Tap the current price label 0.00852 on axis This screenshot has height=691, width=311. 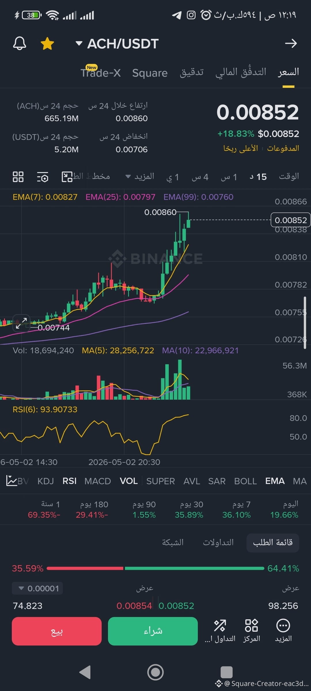click(x=291, y=220)
